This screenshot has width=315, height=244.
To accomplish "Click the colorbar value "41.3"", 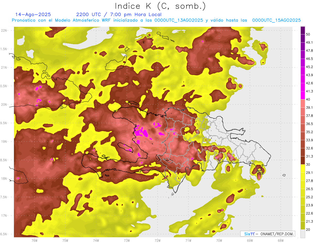I will click(x=309, y=91).
